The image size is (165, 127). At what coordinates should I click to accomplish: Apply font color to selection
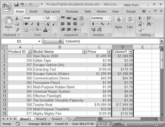point(45,30)
